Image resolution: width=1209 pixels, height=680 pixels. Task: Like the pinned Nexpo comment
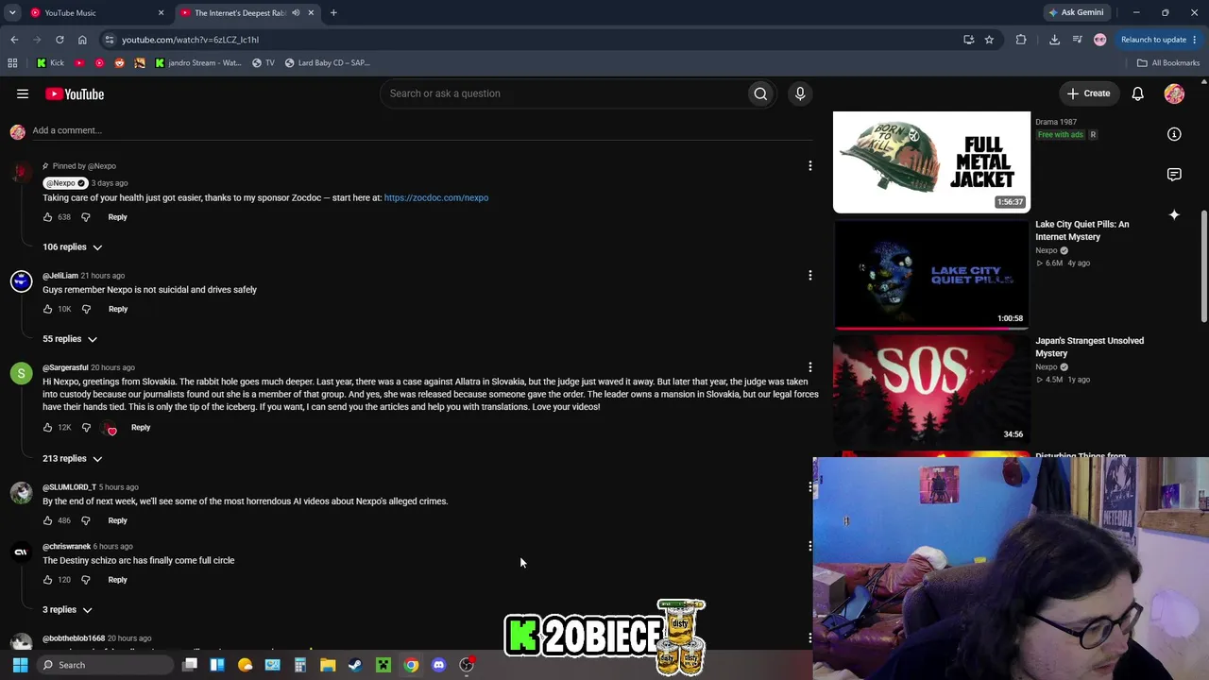coord(48,217)
